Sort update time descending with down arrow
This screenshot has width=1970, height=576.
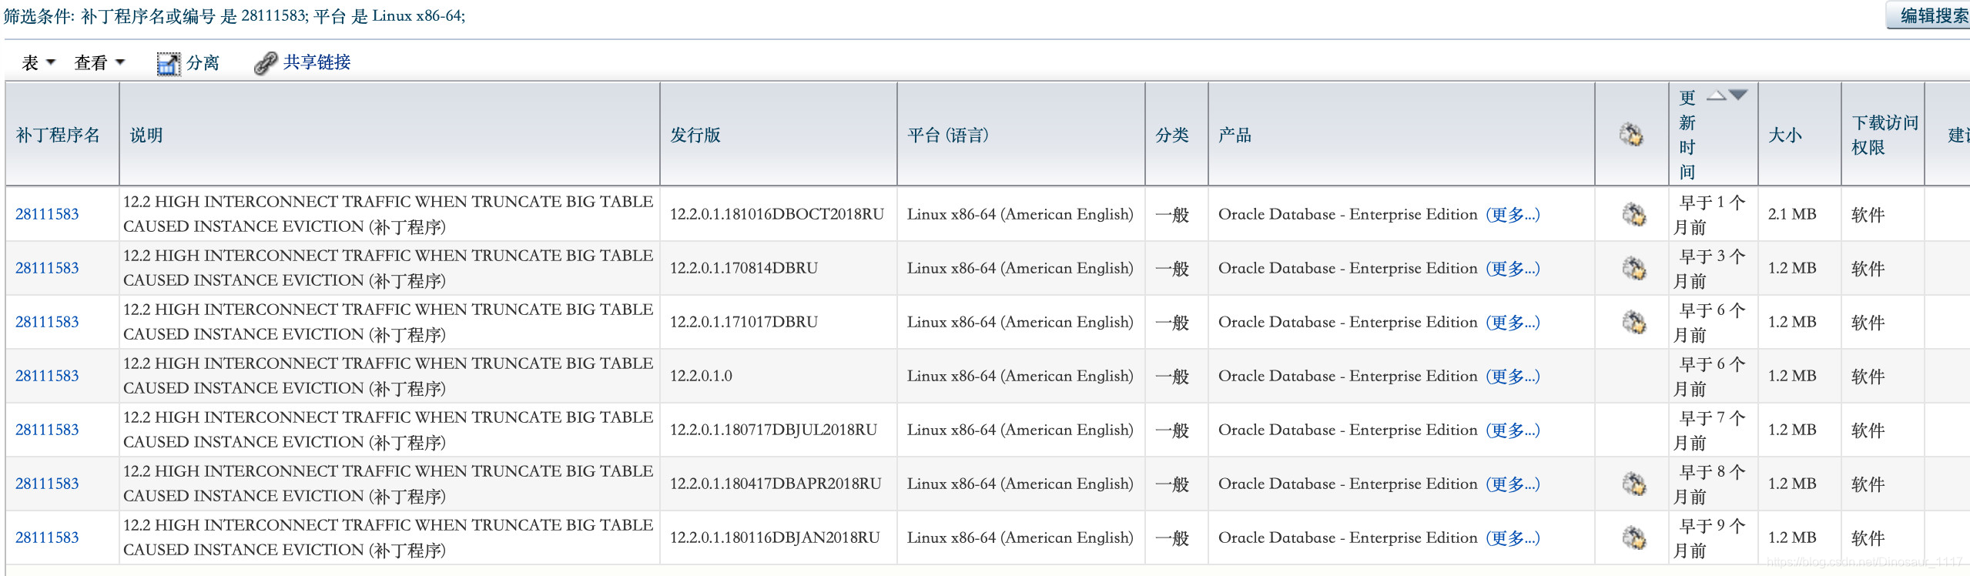[x=1738, y=95]
